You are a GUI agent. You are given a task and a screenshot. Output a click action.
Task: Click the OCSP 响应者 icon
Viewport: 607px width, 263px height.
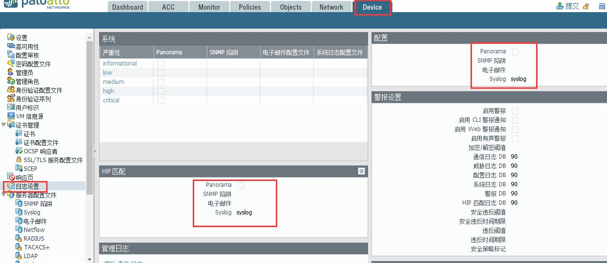19,151
